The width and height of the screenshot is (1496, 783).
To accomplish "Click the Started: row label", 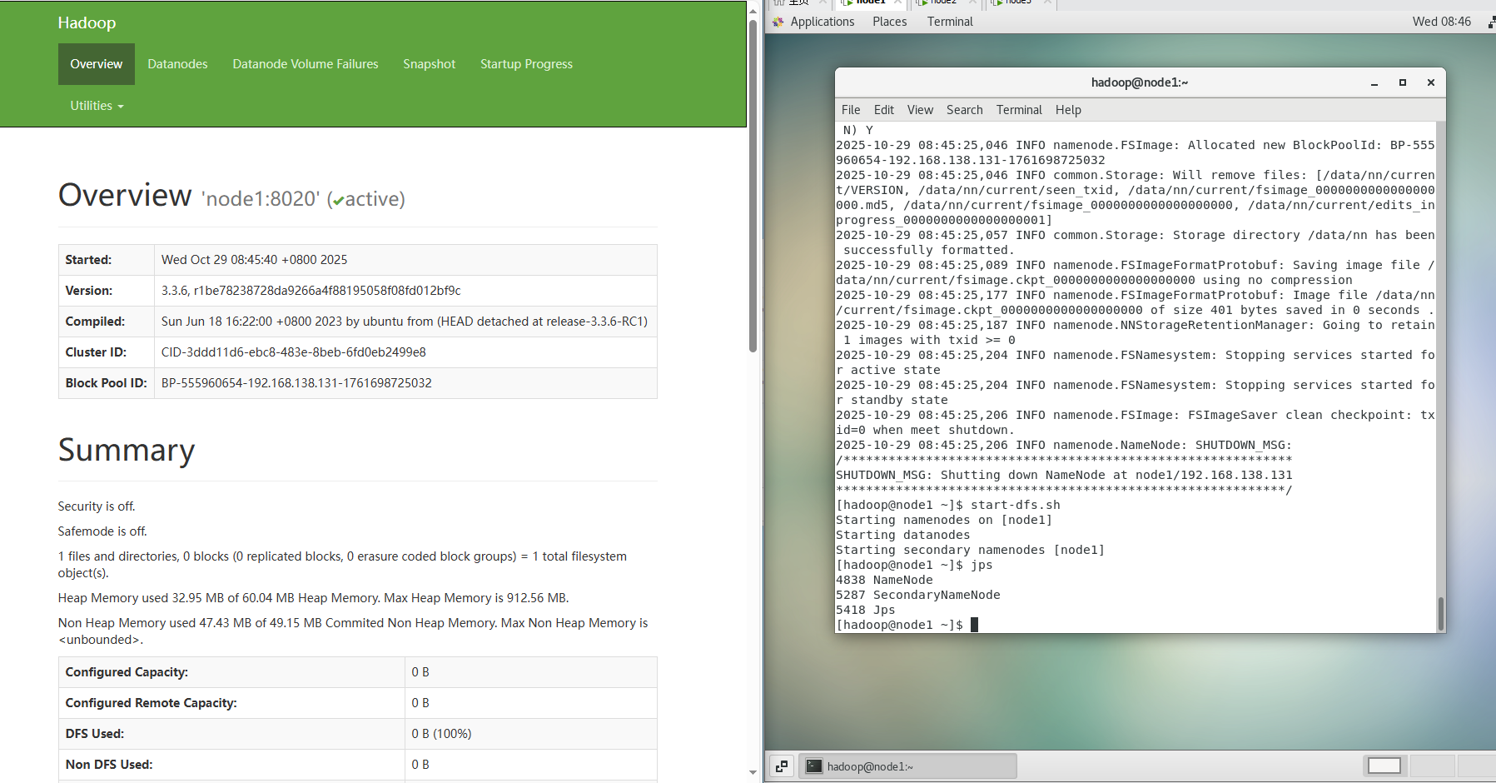I will (x=88, y=260).
